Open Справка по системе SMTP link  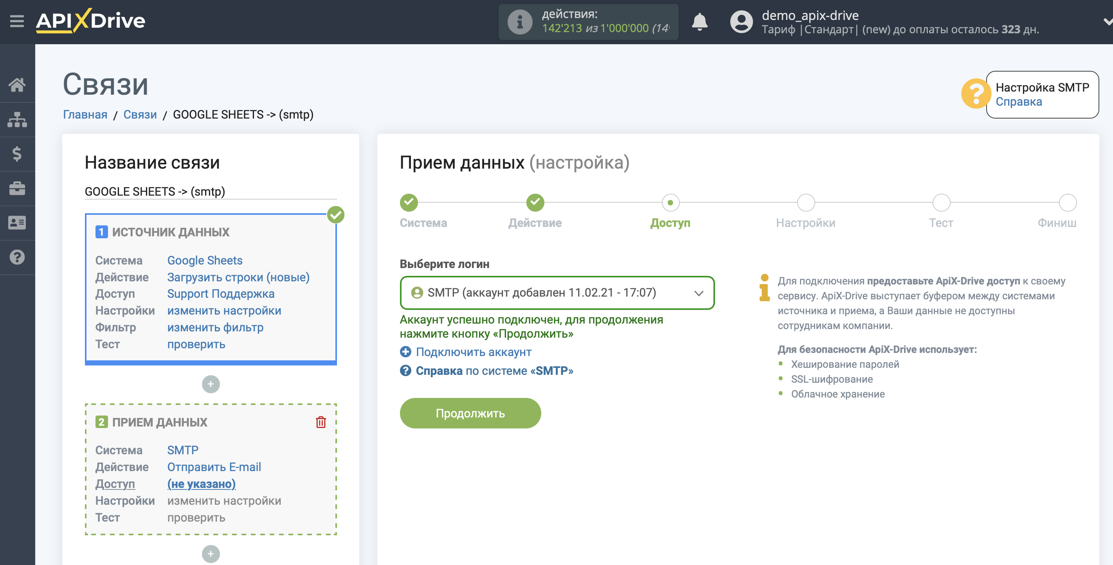(x=494, y=371)
